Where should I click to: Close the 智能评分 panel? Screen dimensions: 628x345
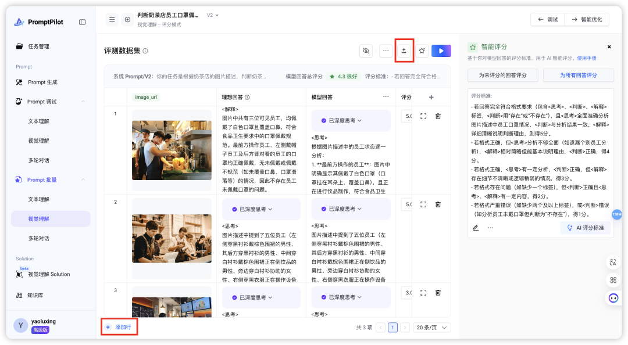[x=609, y=47]
